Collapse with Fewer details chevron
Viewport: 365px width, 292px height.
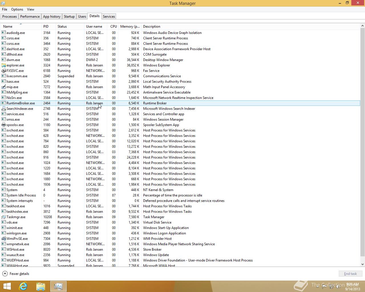point(5,274)
